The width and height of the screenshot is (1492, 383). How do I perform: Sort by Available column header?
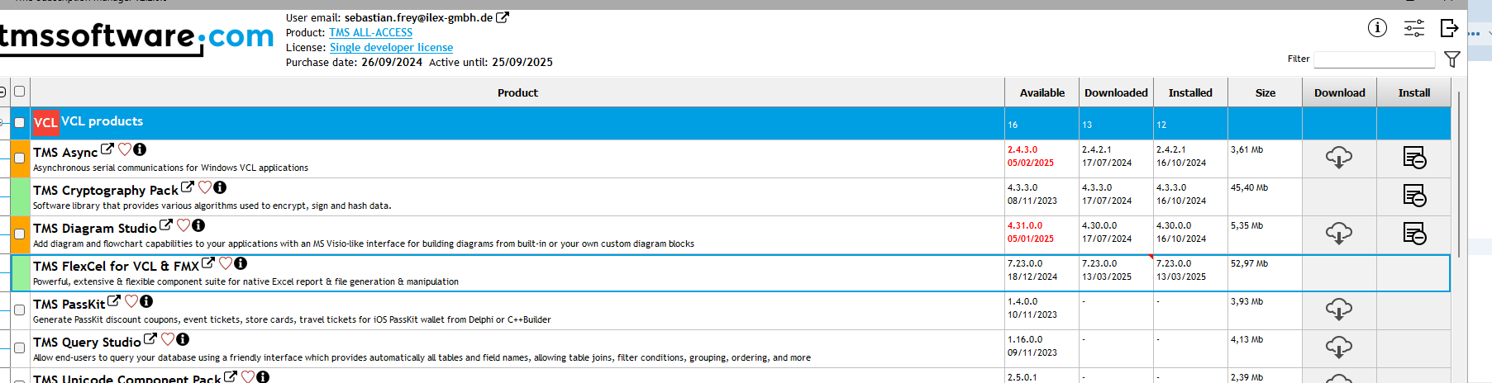click(x=1042, y=92)
